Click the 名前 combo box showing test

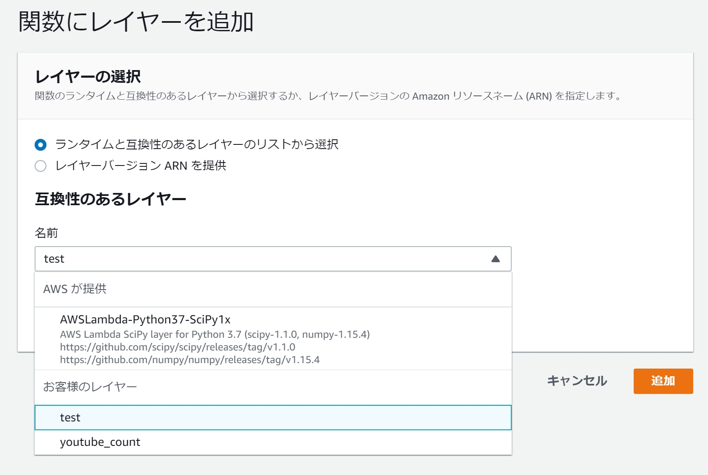pyautogui.click(x=273, y=259)
